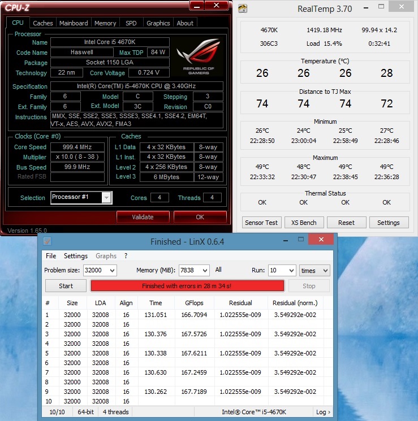Click the 10/10 status bar entry
Viewport: 418px width, 421px height.
point(57,412)
